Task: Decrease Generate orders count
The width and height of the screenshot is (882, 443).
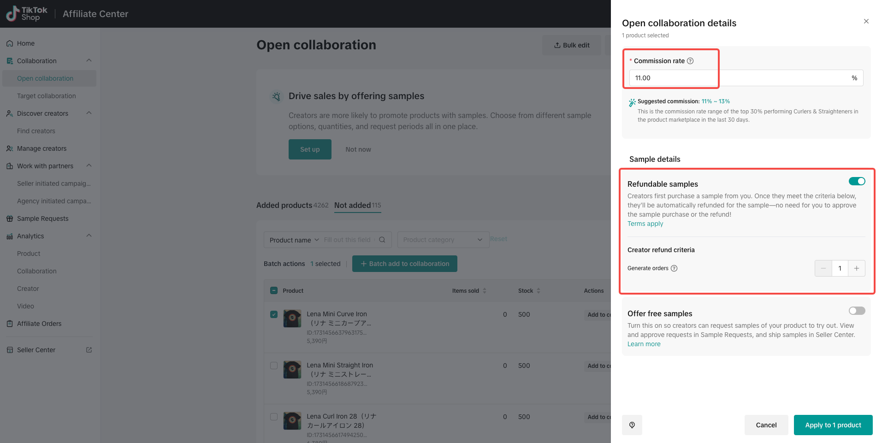Action: tap(823, 268)
